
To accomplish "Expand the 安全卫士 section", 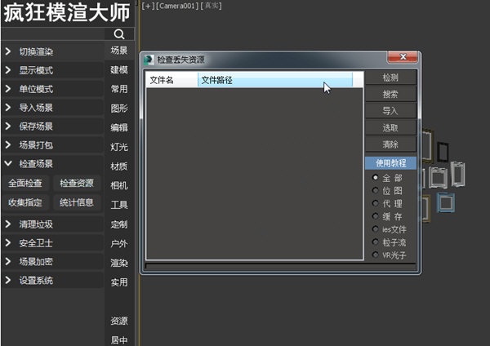I will point(52,243).
